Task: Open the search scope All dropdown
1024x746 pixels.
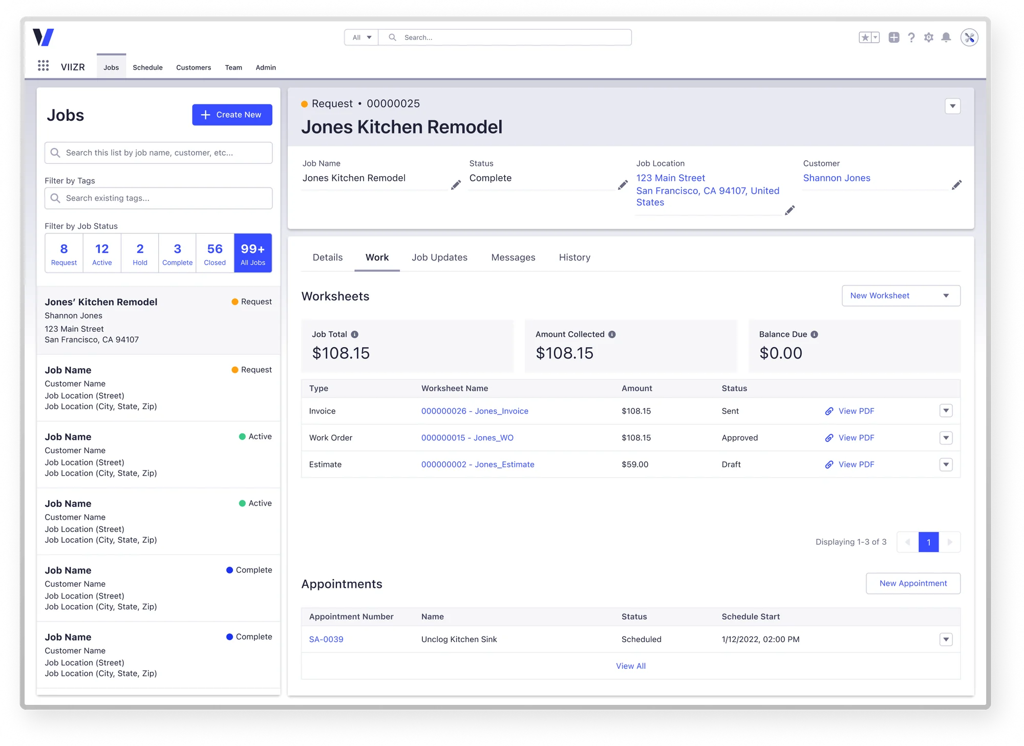Action: click(361, 37)
